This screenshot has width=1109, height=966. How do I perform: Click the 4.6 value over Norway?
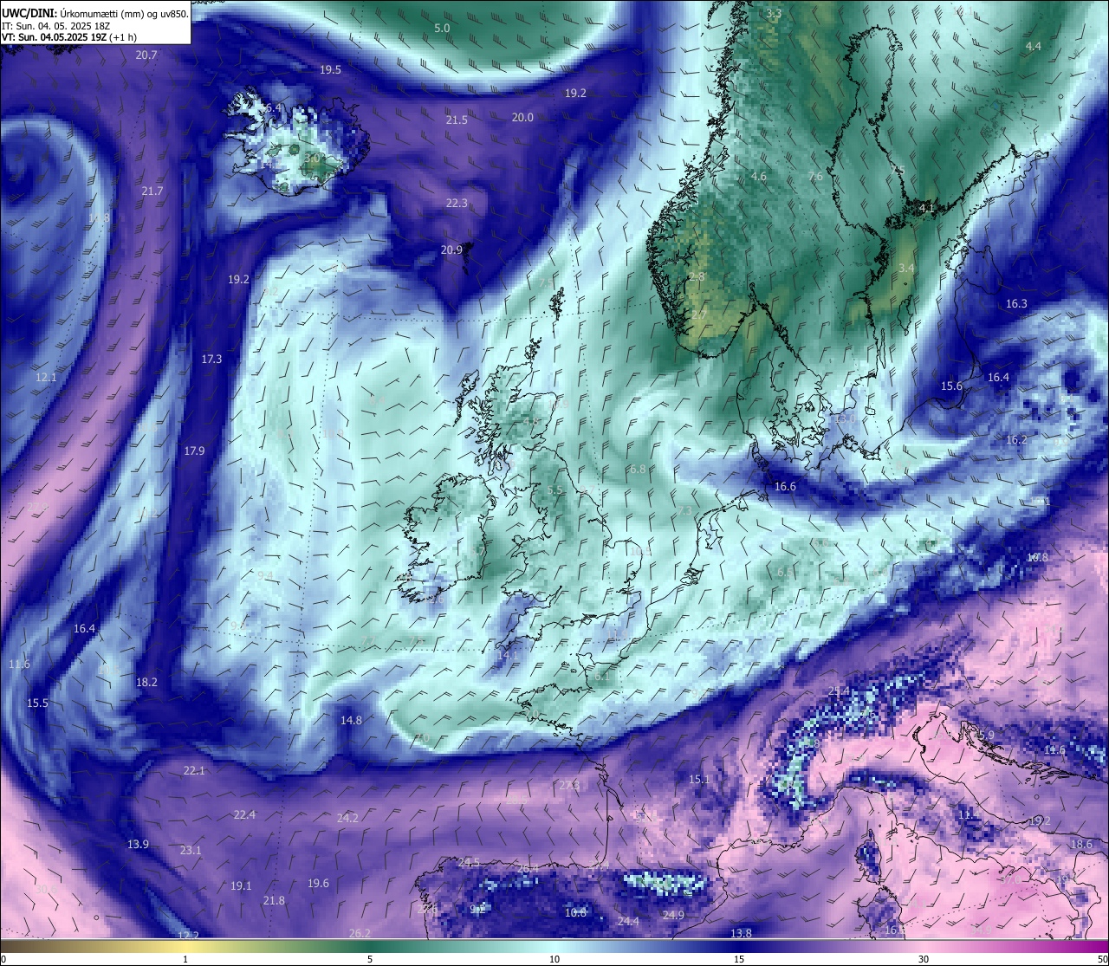point(759,176)
